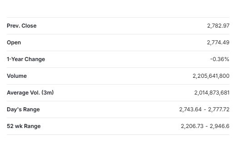Image resolution: width=244 pixels, height=166 pixels.
Task: Click the (3m) text in Average Vol. row
Action: coord(48,93)
